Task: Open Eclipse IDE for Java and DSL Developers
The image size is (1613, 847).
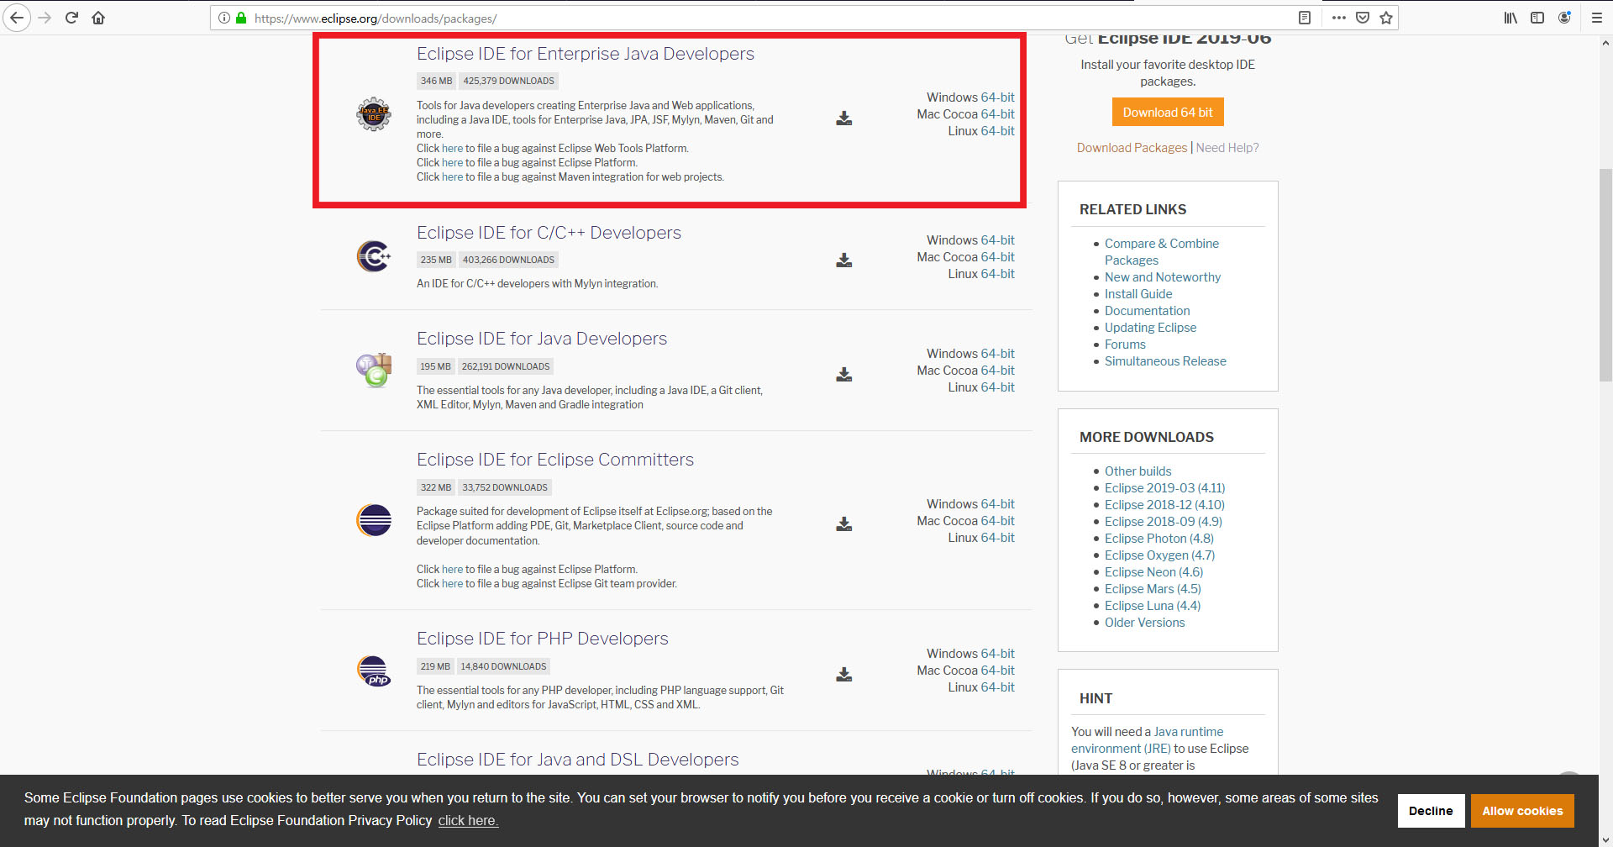Action: 578,760
